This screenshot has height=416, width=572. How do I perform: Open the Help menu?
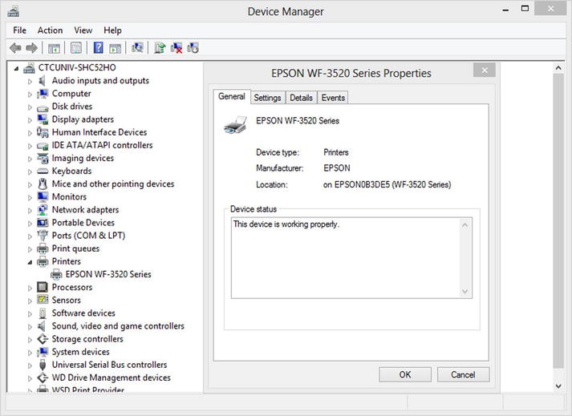click(112, 30)
